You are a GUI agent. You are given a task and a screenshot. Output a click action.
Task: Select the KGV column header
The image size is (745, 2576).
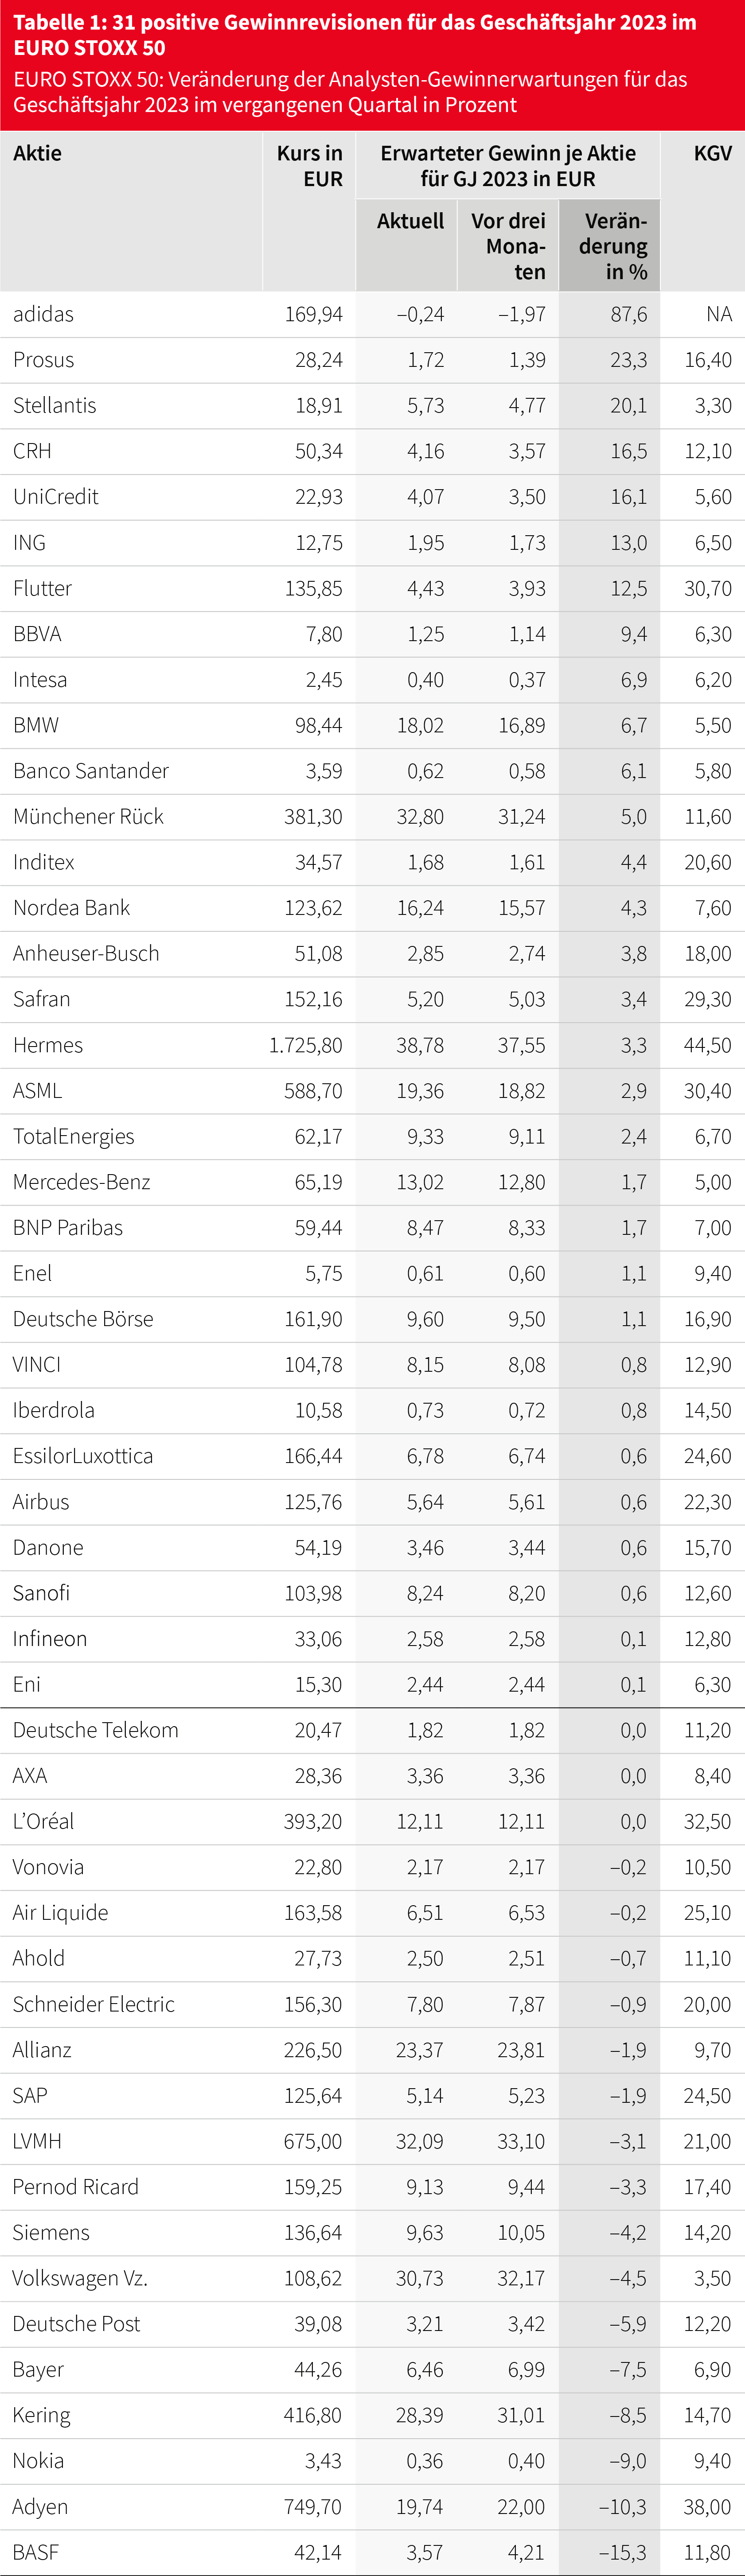712,153
